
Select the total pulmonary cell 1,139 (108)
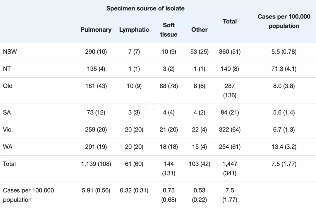tap(96, 164)
